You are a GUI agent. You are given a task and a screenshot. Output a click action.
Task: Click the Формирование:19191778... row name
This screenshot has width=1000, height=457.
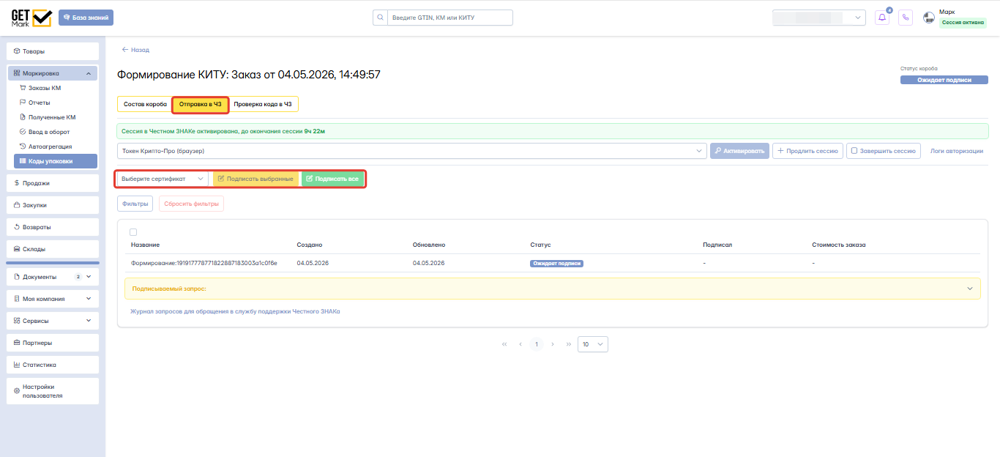point(204,263)
